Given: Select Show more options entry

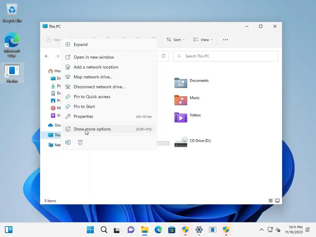Looking at the screenshot, I should coord(109,129).
